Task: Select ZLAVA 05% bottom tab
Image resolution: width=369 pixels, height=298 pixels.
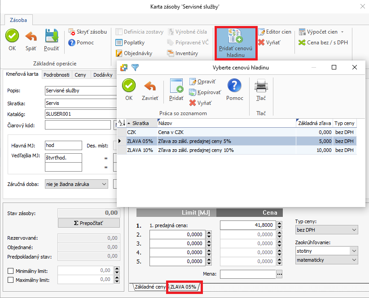Action: tap(184, 287)
